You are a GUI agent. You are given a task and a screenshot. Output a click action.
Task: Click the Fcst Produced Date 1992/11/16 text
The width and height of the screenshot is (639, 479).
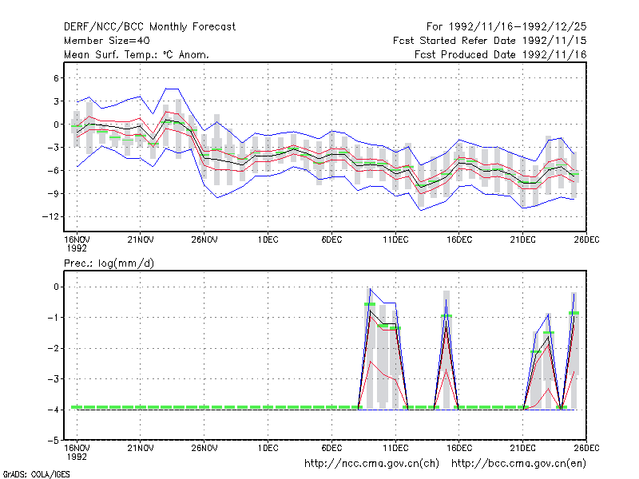pos(501,54)
